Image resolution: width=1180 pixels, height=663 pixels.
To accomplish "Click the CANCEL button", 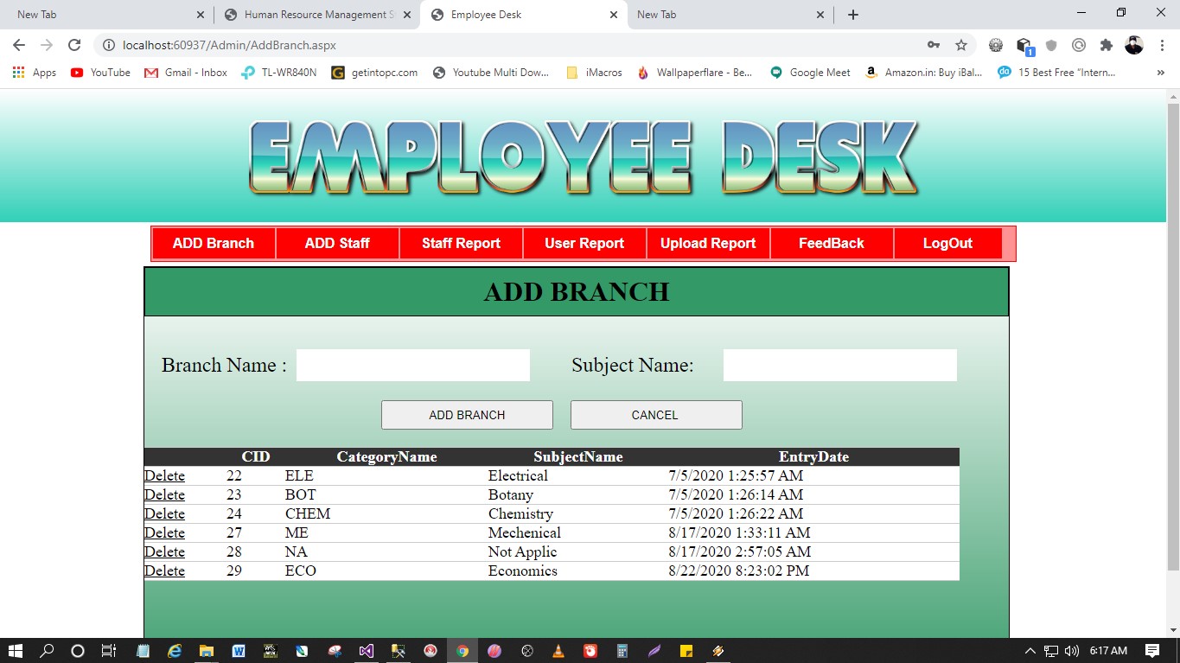I will (x=655, y=415).
